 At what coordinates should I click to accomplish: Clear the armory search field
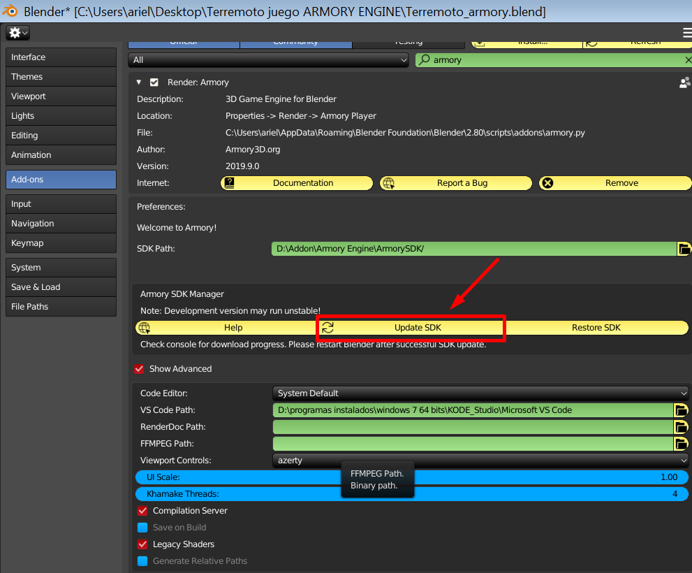688,59
